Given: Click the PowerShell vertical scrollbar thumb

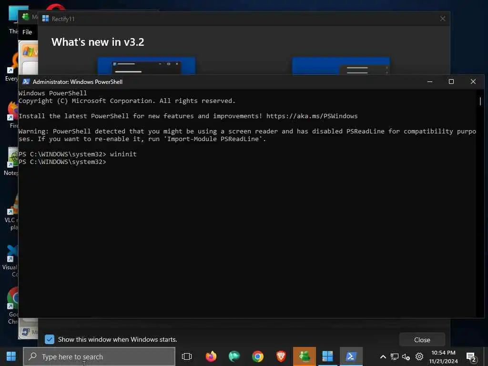Looking at the screenshot, I should pyautogui.click(x=480, y=101).
